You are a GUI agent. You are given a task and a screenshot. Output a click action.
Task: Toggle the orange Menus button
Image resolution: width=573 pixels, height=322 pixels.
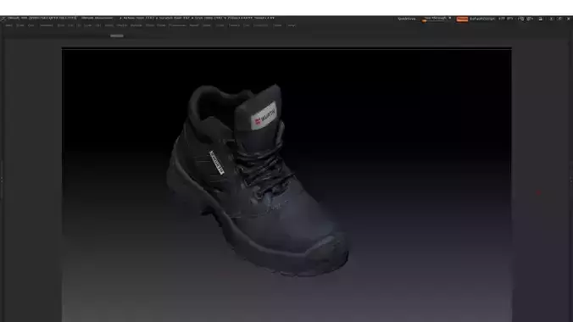(x=462, y=19)
